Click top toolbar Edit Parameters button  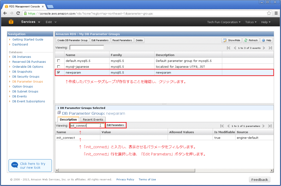[100, 41]
